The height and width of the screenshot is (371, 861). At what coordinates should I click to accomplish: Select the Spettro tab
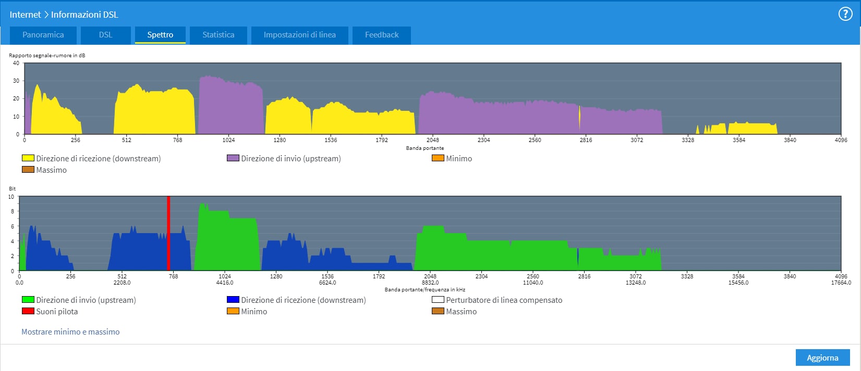click(160, 35)
